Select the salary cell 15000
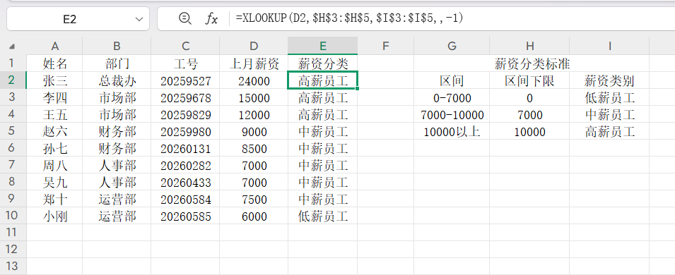Screen dimensions: 675x275 [254, 97]
